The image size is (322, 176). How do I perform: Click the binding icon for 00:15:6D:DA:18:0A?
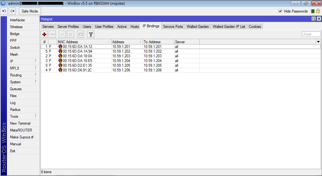(60, 56)
